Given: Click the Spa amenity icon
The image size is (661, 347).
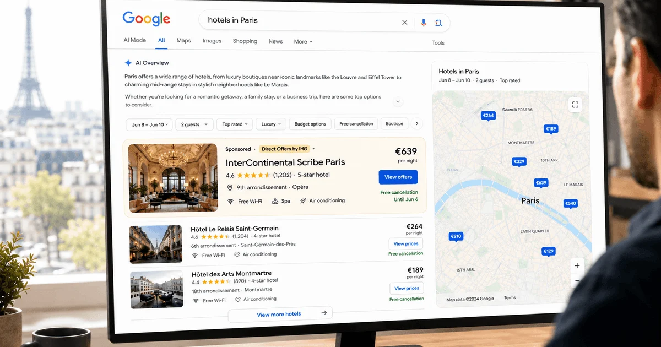Looking at the screenshot, I should click(x=275, y=202).
